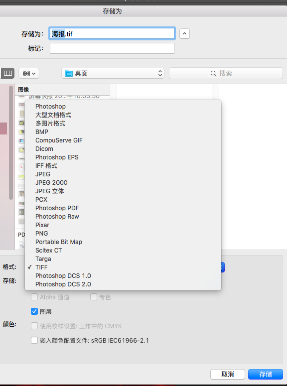The image size is (287, 386).
Task: Click the blue format popup arrows
Action: (223, 267)
